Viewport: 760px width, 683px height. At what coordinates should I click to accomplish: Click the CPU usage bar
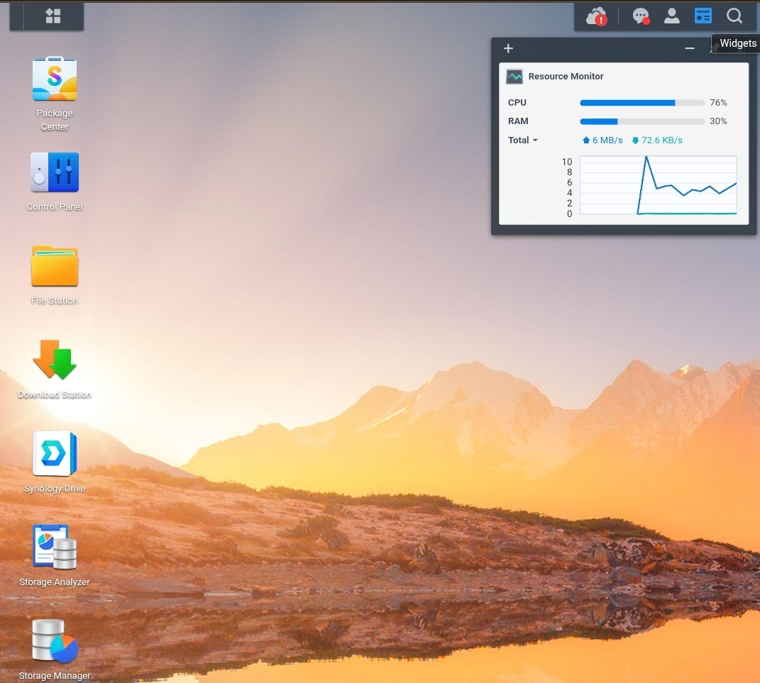pos(642,103)
